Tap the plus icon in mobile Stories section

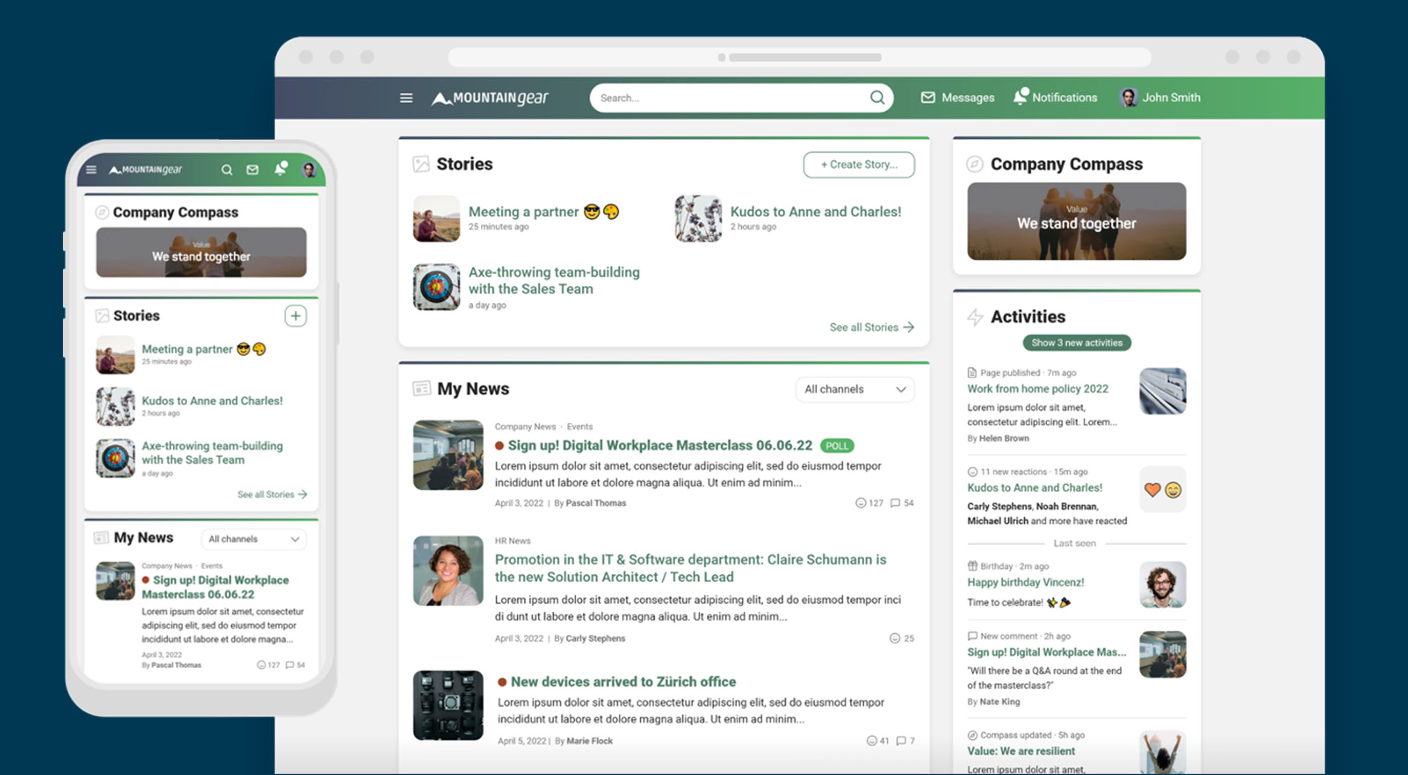click(x=295, y=315)
